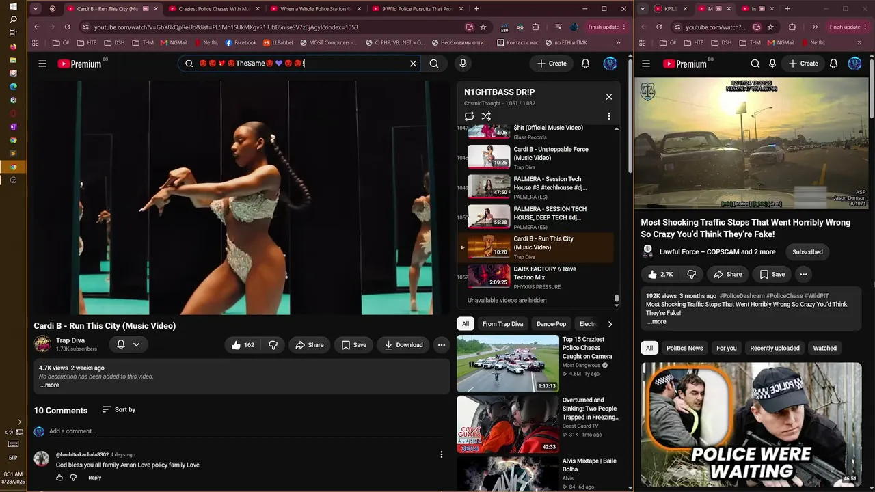Select Politics News chip in right window

684,348
